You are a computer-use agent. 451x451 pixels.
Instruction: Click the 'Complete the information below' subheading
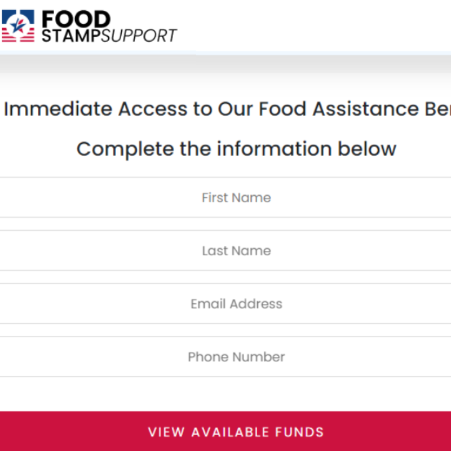[236, 149]
